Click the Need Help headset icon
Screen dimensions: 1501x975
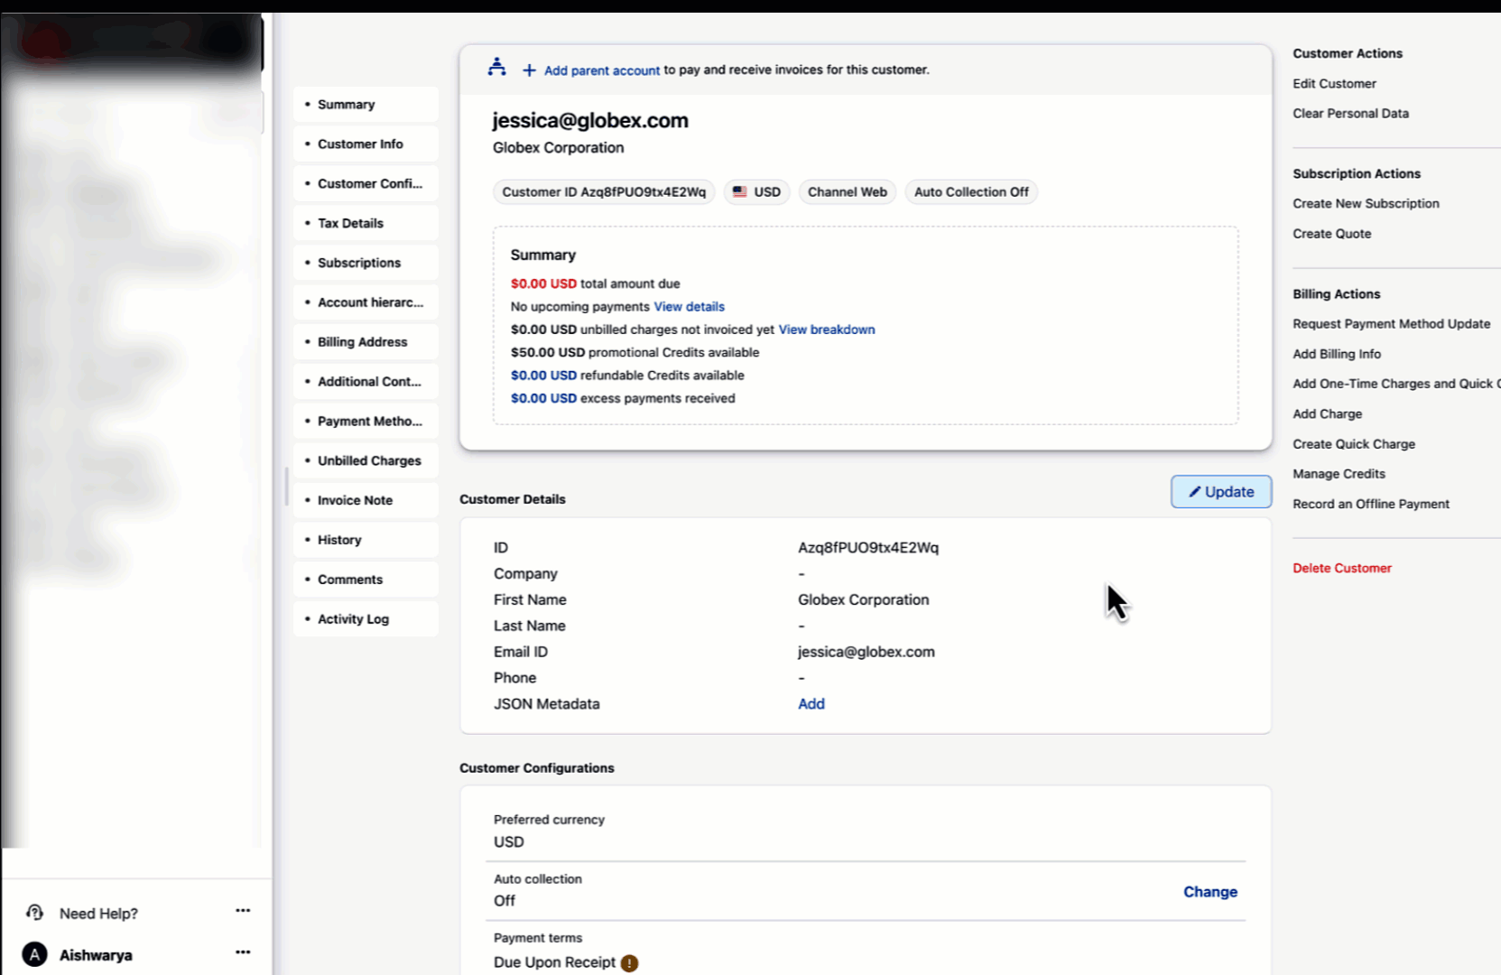(35, 913)
